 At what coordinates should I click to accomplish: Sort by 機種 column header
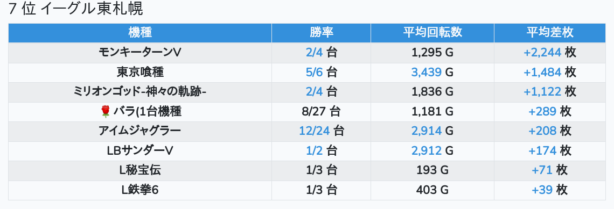[140, 33]
